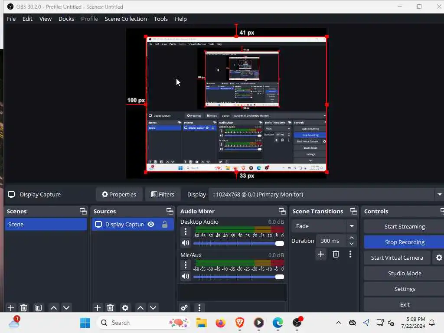Expand the Display monitor dropdown
The image size is (444, 333).
(440, 195)
